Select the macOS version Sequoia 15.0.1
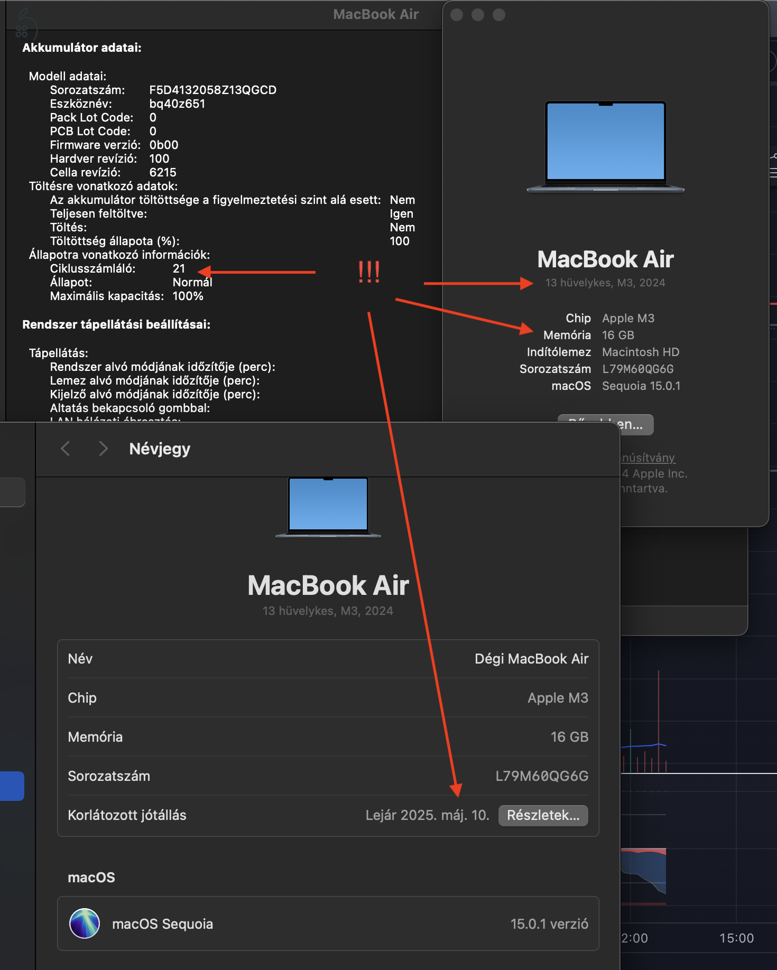 click(641, 386)
